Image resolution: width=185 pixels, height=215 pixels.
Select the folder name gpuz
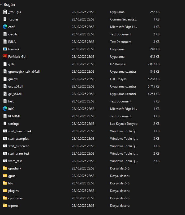[12, 176]
